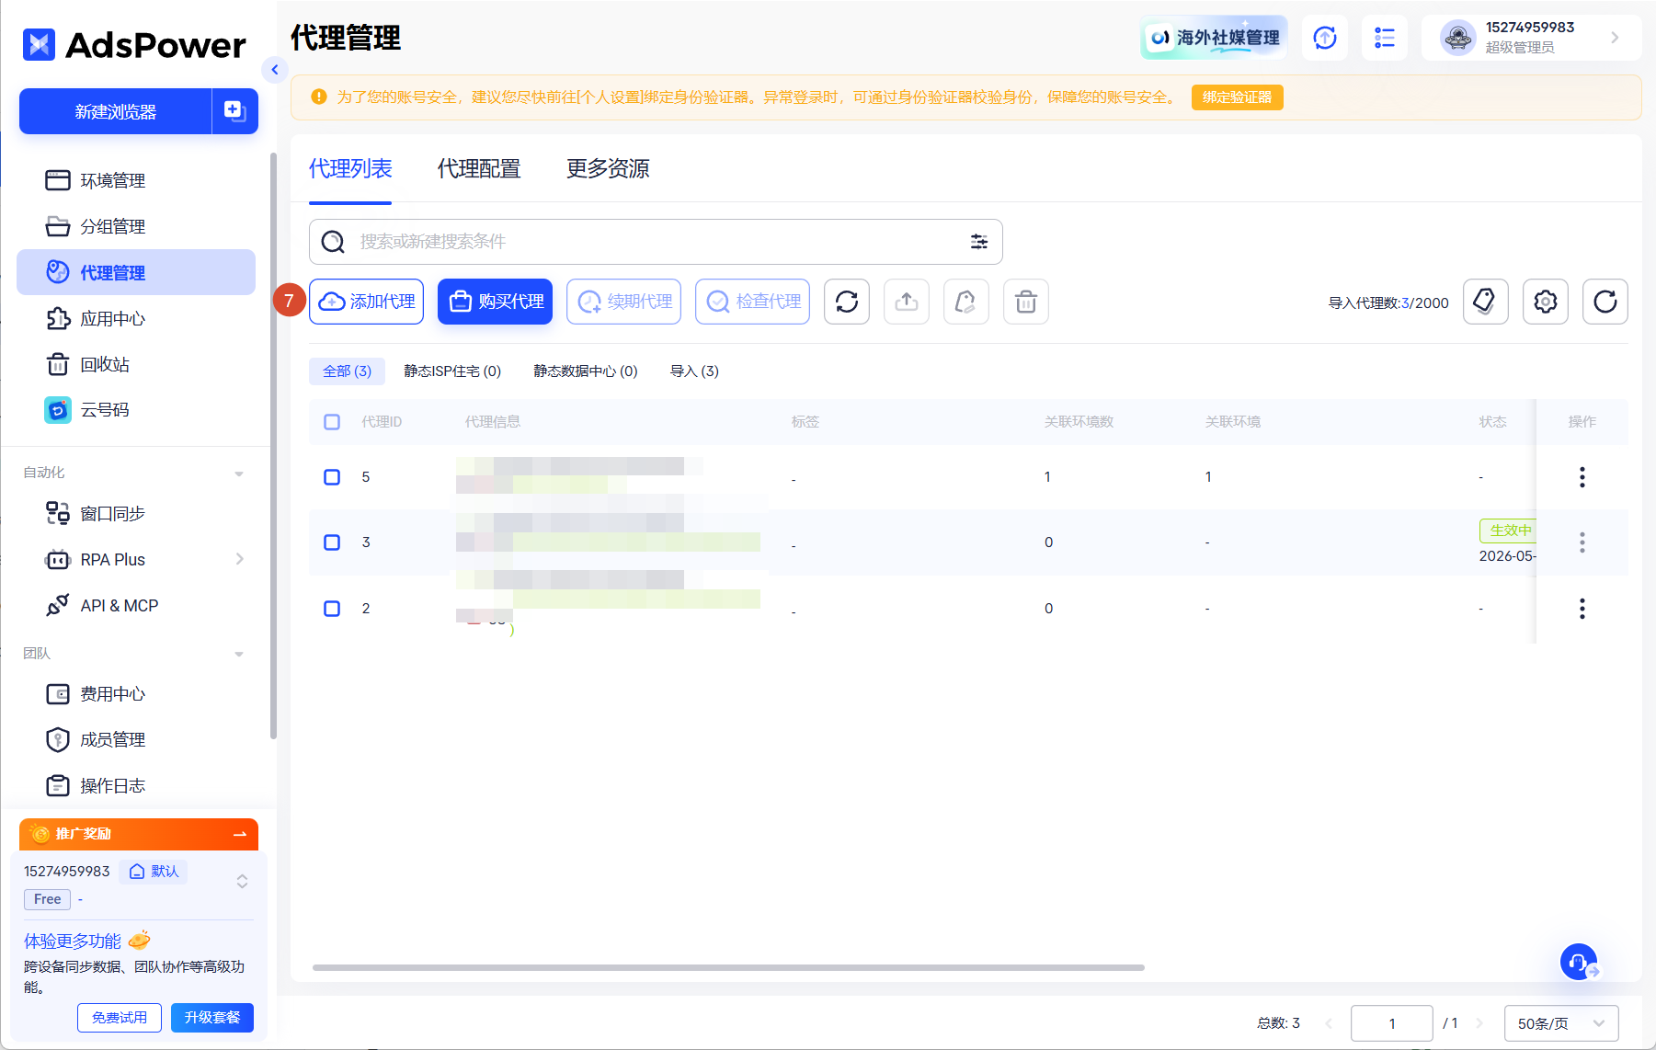Screen dimensions: 1656x1050
Task: Switch to the 代理列表 tab
Action: (350, 169)
